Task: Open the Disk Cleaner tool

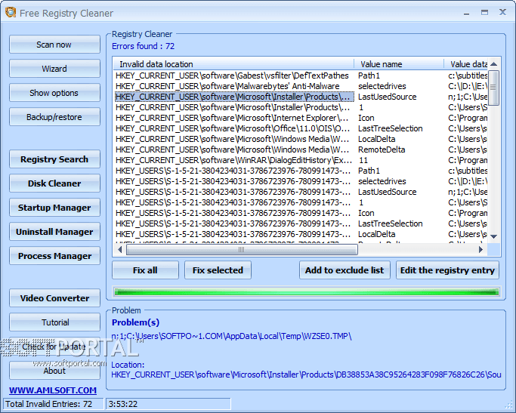Action: [x=54, y=183]
